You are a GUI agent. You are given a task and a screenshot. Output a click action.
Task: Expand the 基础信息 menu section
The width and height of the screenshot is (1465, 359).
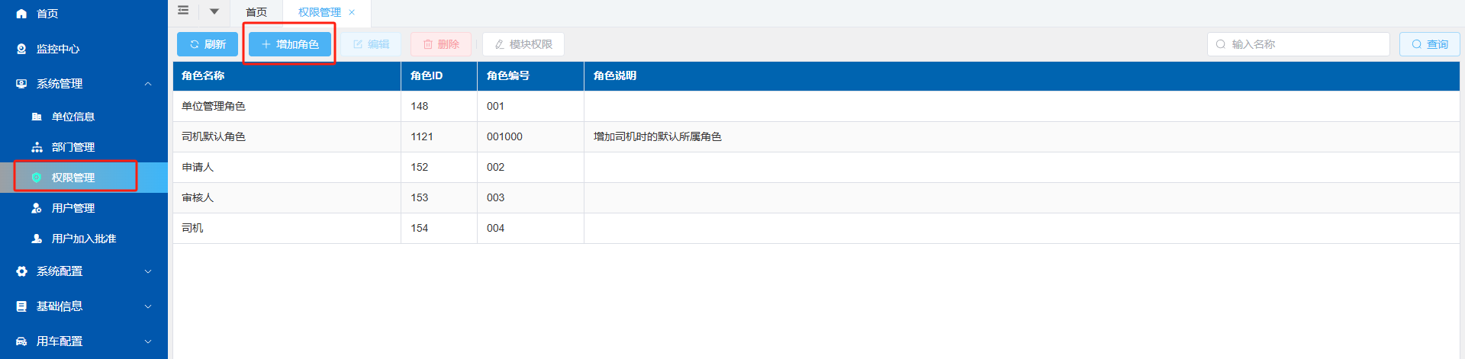coord(148,306)
